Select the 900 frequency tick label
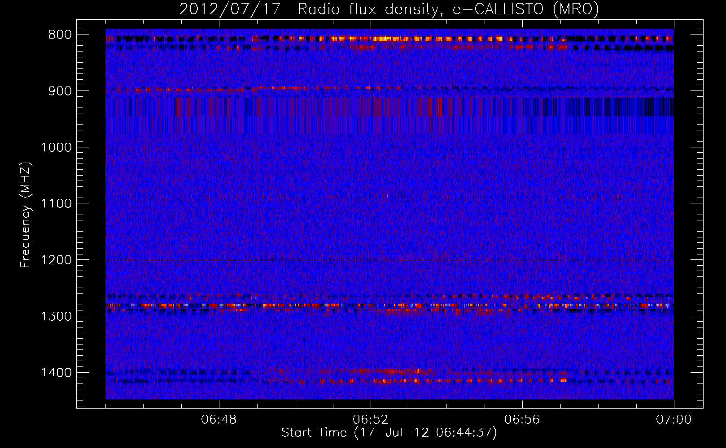This screenshot has width=726, height=448. [60, 91]
